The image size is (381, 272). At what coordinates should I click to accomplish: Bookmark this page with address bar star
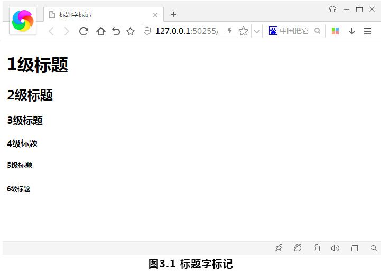[243, 31]
